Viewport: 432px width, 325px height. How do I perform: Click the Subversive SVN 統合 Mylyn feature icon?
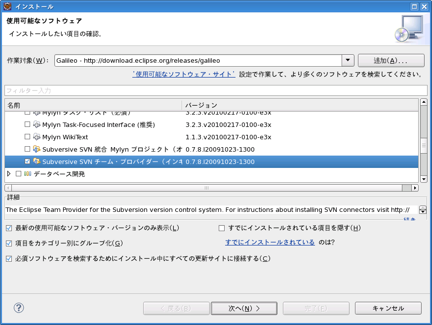click(x=37, y=149)
